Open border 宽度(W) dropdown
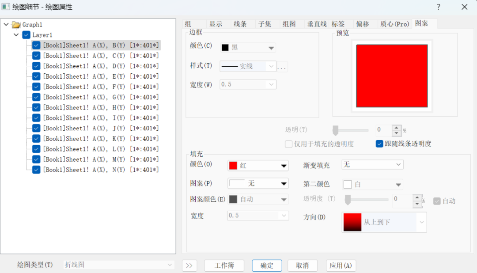Image resolution: width=477 pixels, height=273 pixels. click(x=248, y=84)
